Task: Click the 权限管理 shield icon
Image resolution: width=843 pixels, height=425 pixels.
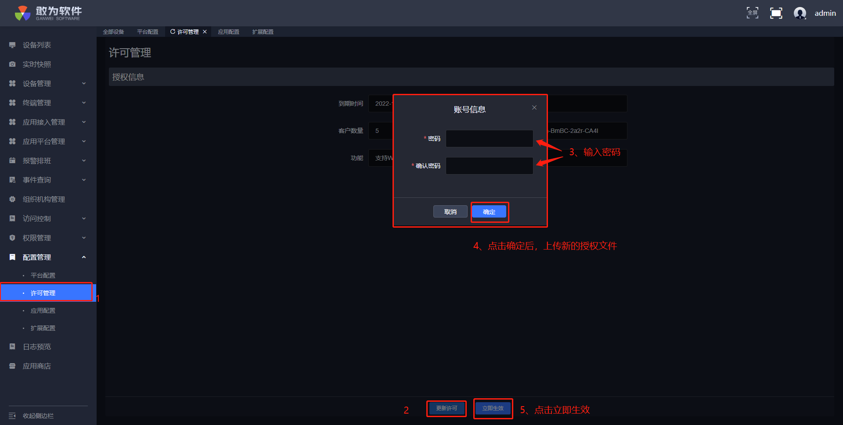Action: (x=12, y=238)
